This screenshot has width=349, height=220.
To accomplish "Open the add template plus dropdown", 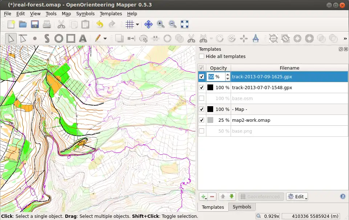I will coord(204,197).
